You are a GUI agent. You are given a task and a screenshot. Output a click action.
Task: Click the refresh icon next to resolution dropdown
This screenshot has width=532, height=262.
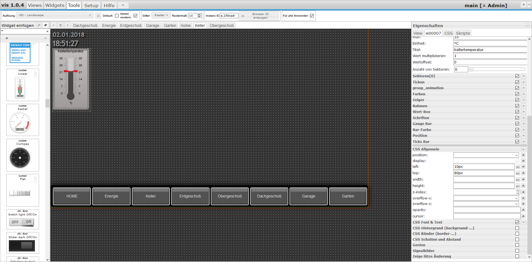98,16
